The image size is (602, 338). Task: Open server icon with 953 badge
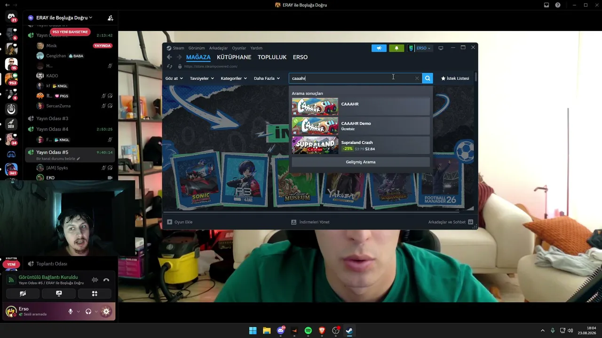[11, 78]
